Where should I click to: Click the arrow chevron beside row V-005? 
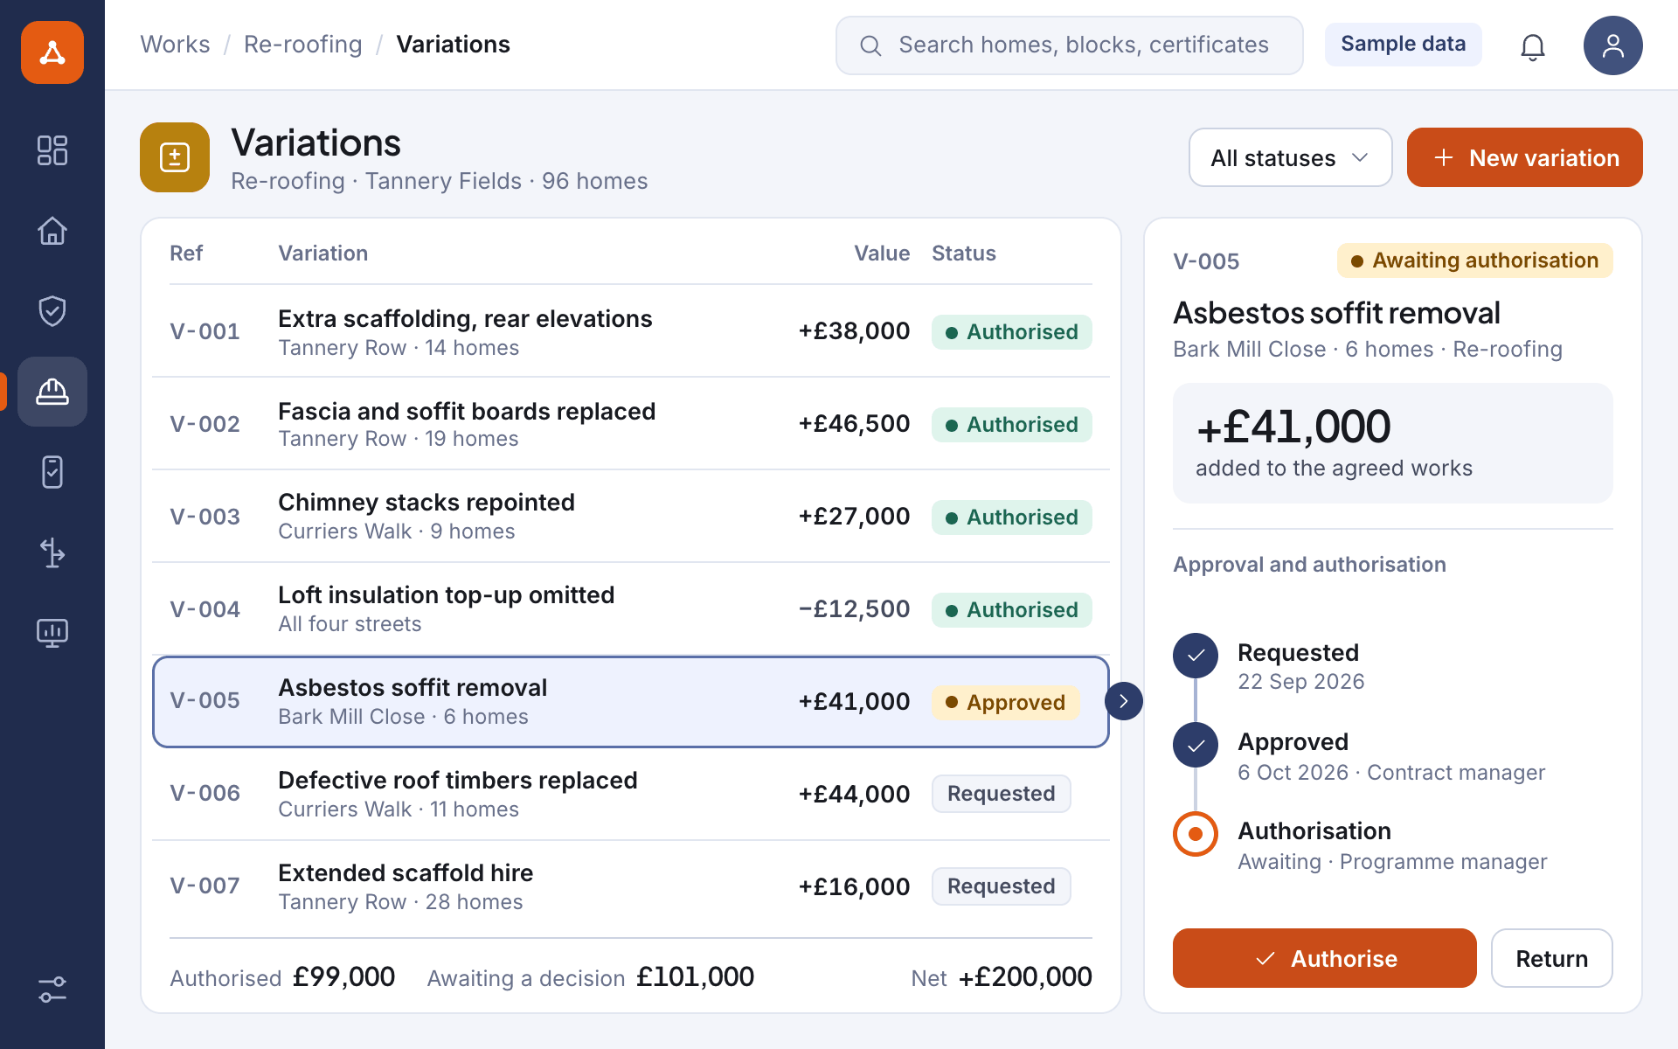(x=1124, y=701)
